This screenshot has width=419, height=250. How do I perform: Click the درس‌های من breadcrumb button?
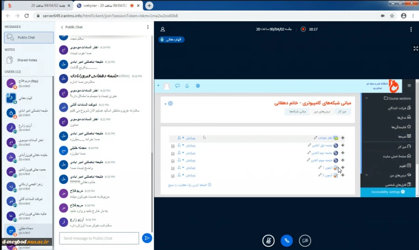[322, 112]
